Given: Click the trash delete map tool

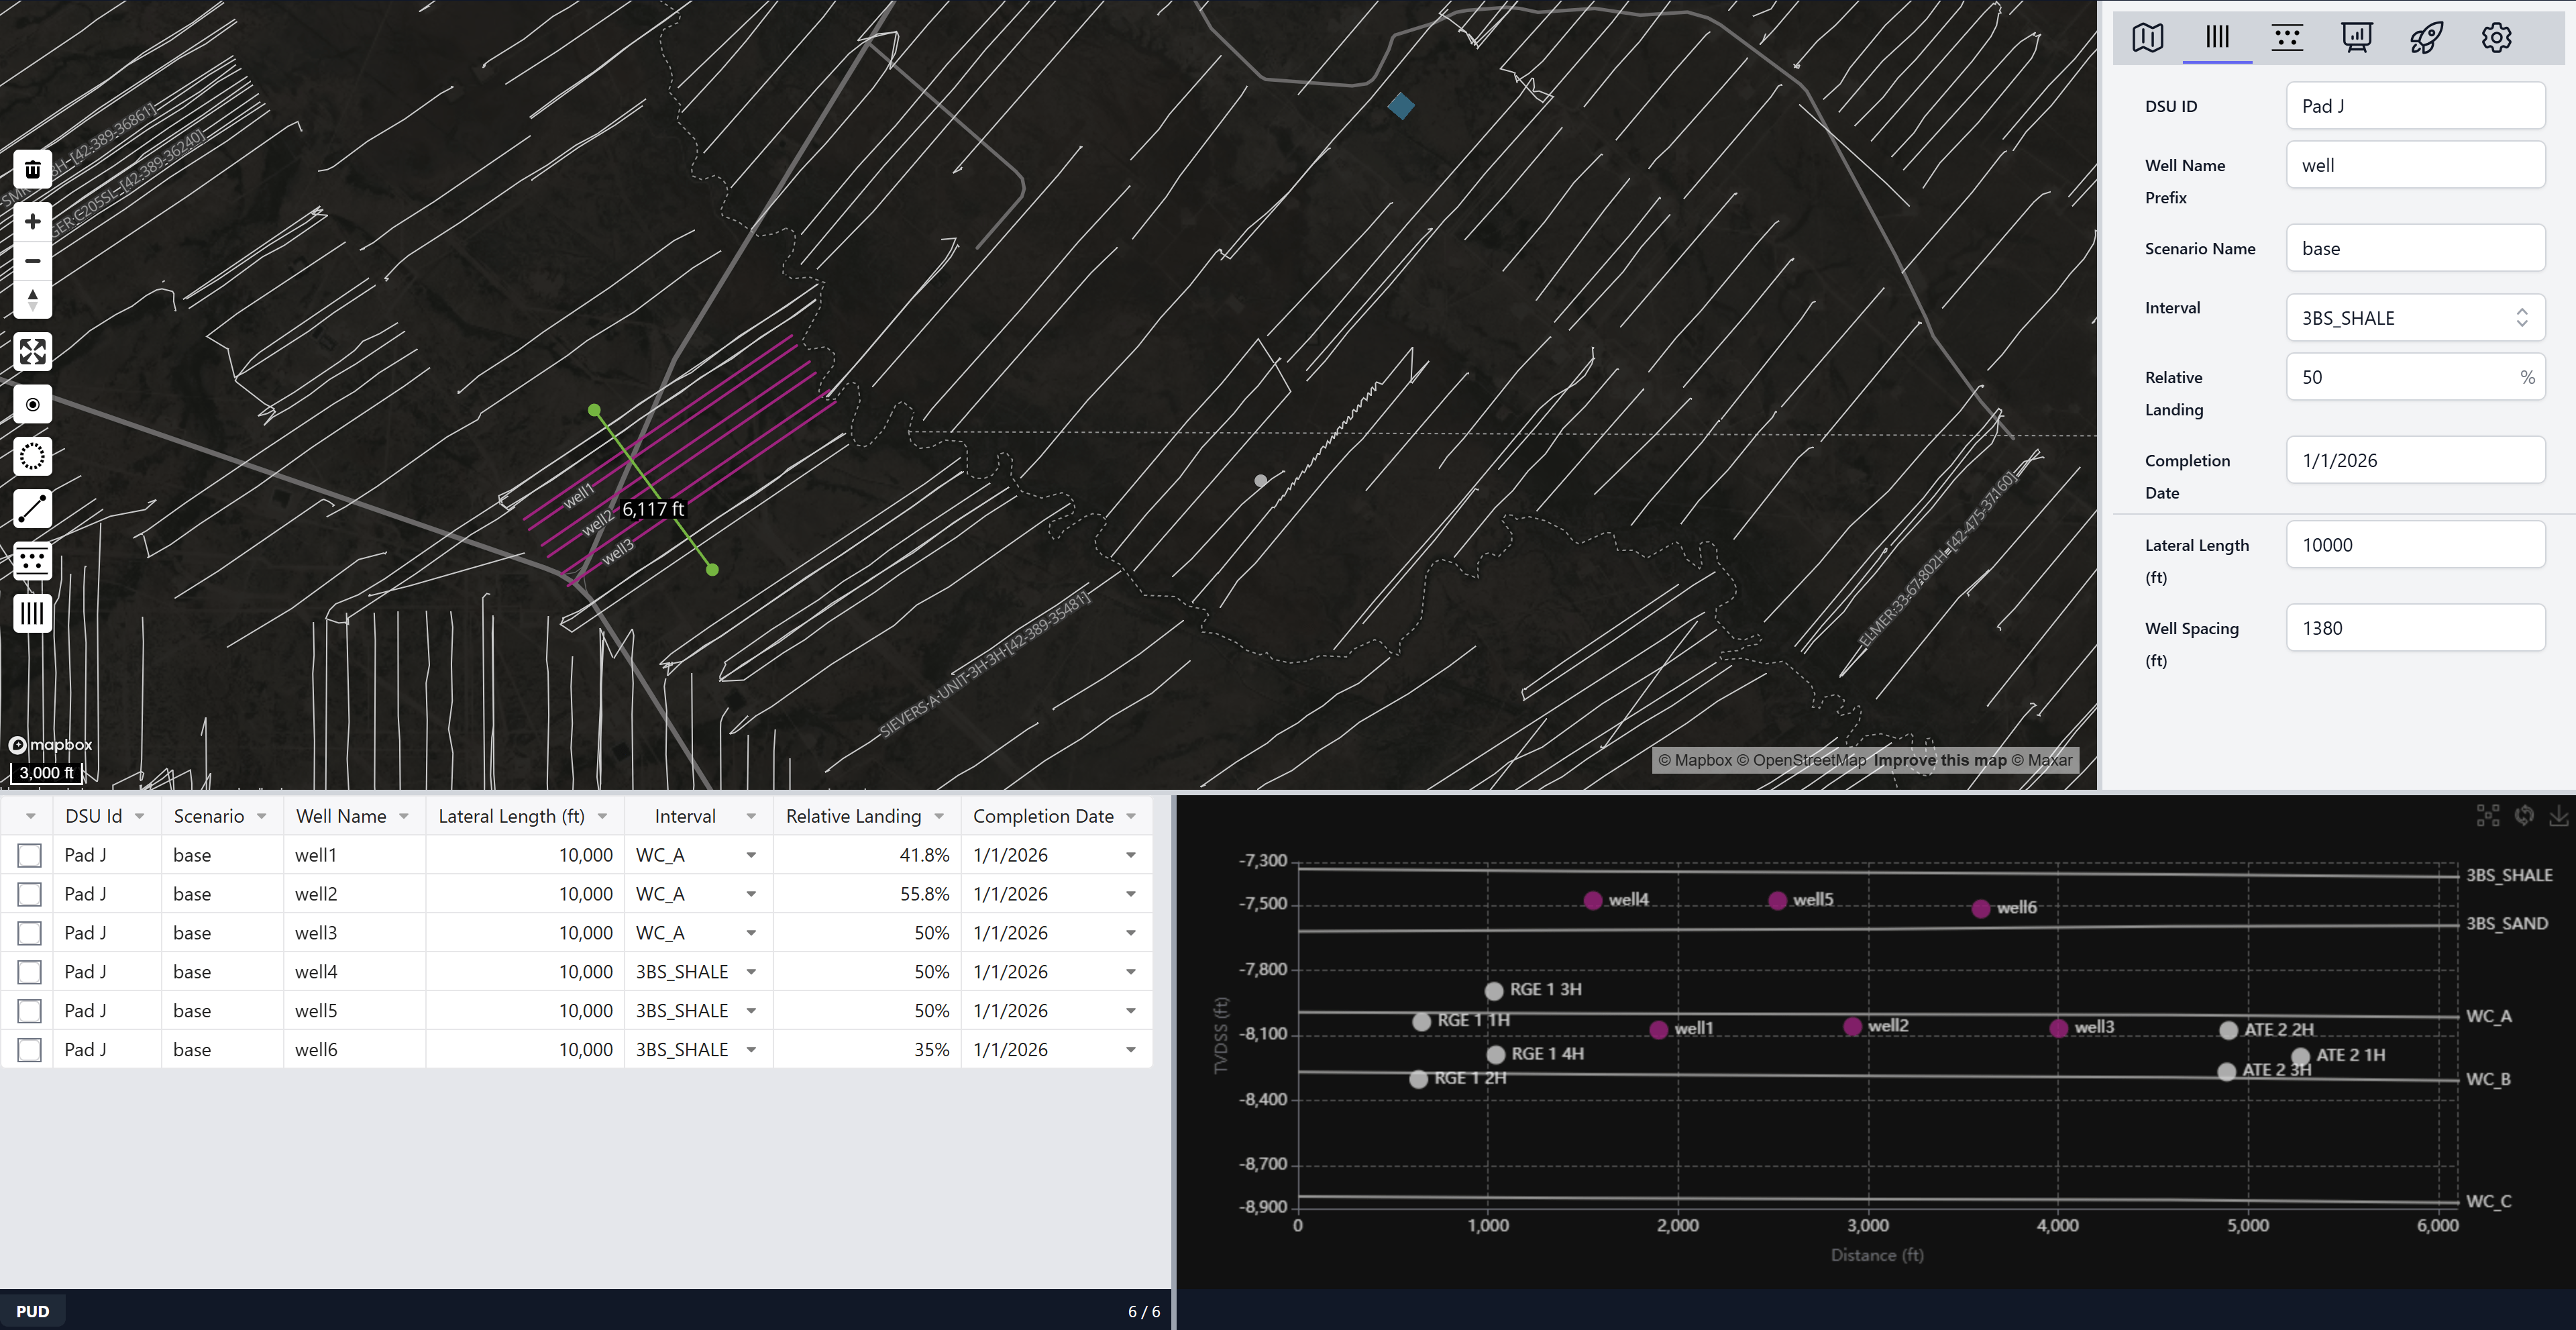Looking at the screenshot, I should pos(32,170).
